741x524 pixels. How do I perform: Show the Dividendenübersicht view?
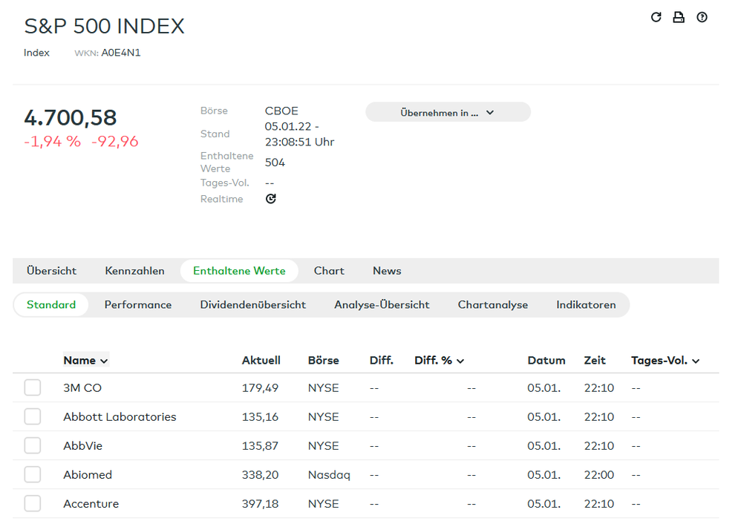pos(253,305)
